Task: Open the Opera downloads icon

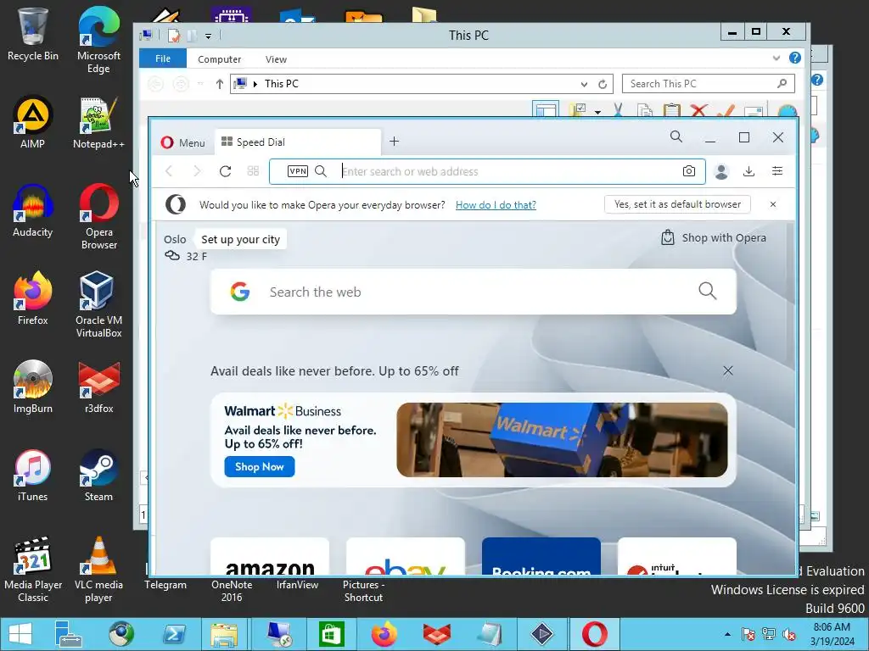Action: [748, 171]
